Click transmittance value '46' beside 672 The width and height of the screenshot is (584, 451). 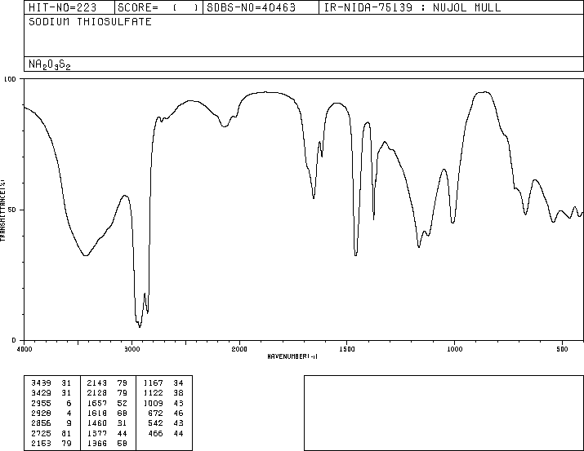(x=178, y=413)
